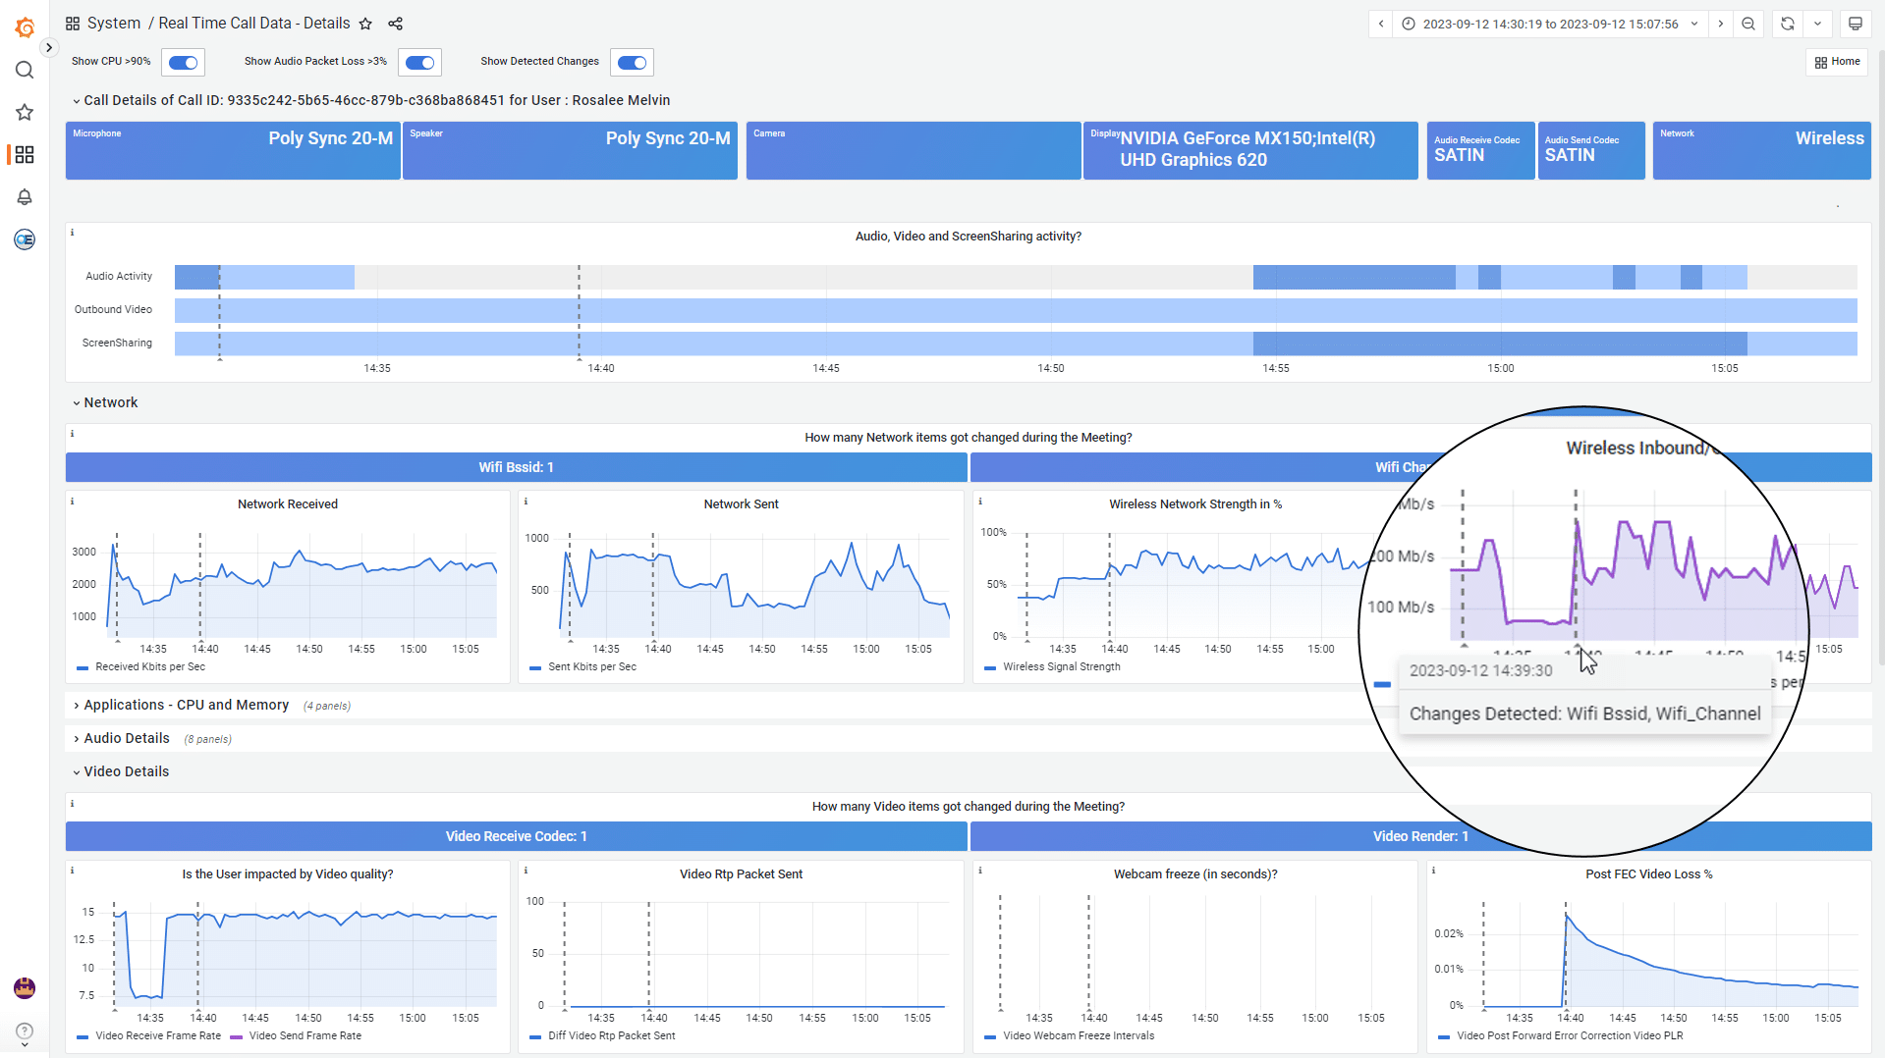The width and height of the screenshot is (1885, 1058).
Task: Open the refresh interval dropdown arrow
Action: click(1817, 24)
